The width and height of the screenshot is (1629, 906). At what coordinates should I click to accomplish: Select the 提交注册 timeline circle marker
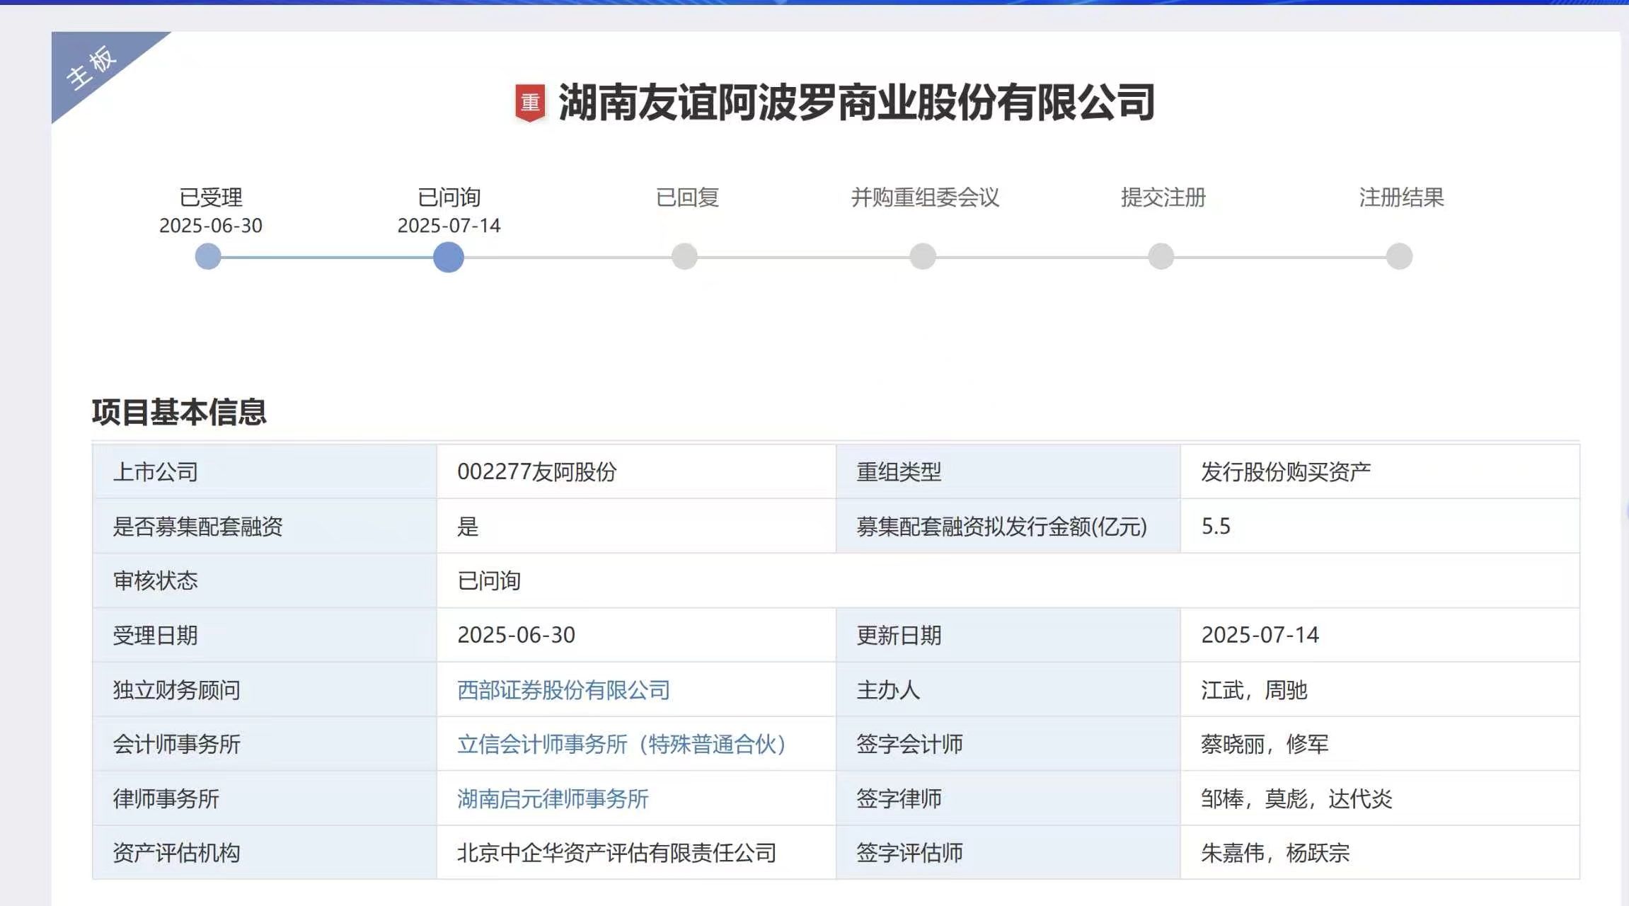[x=1161, y=256]
